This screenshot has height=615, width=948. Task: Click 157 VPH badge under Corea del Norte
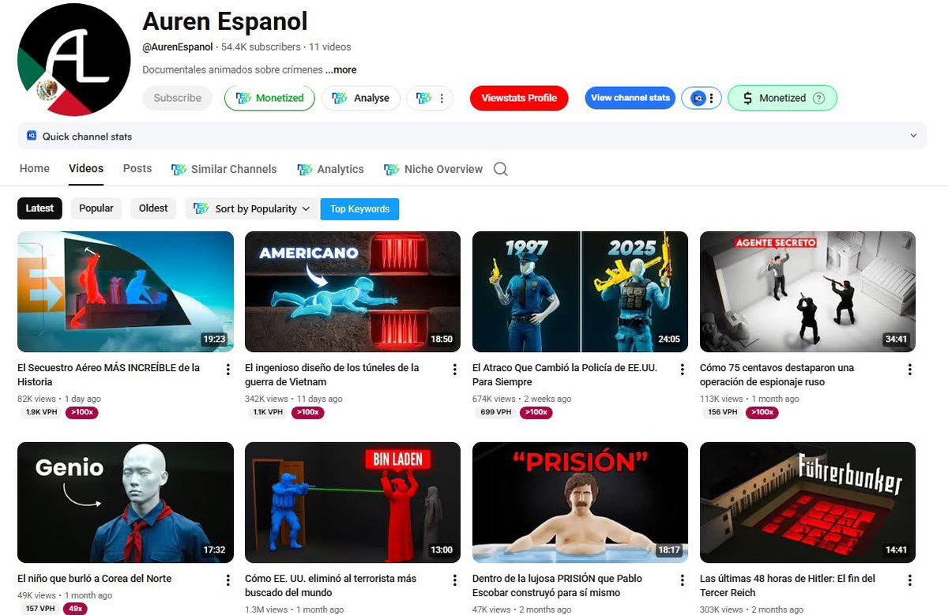click(40, 609)
